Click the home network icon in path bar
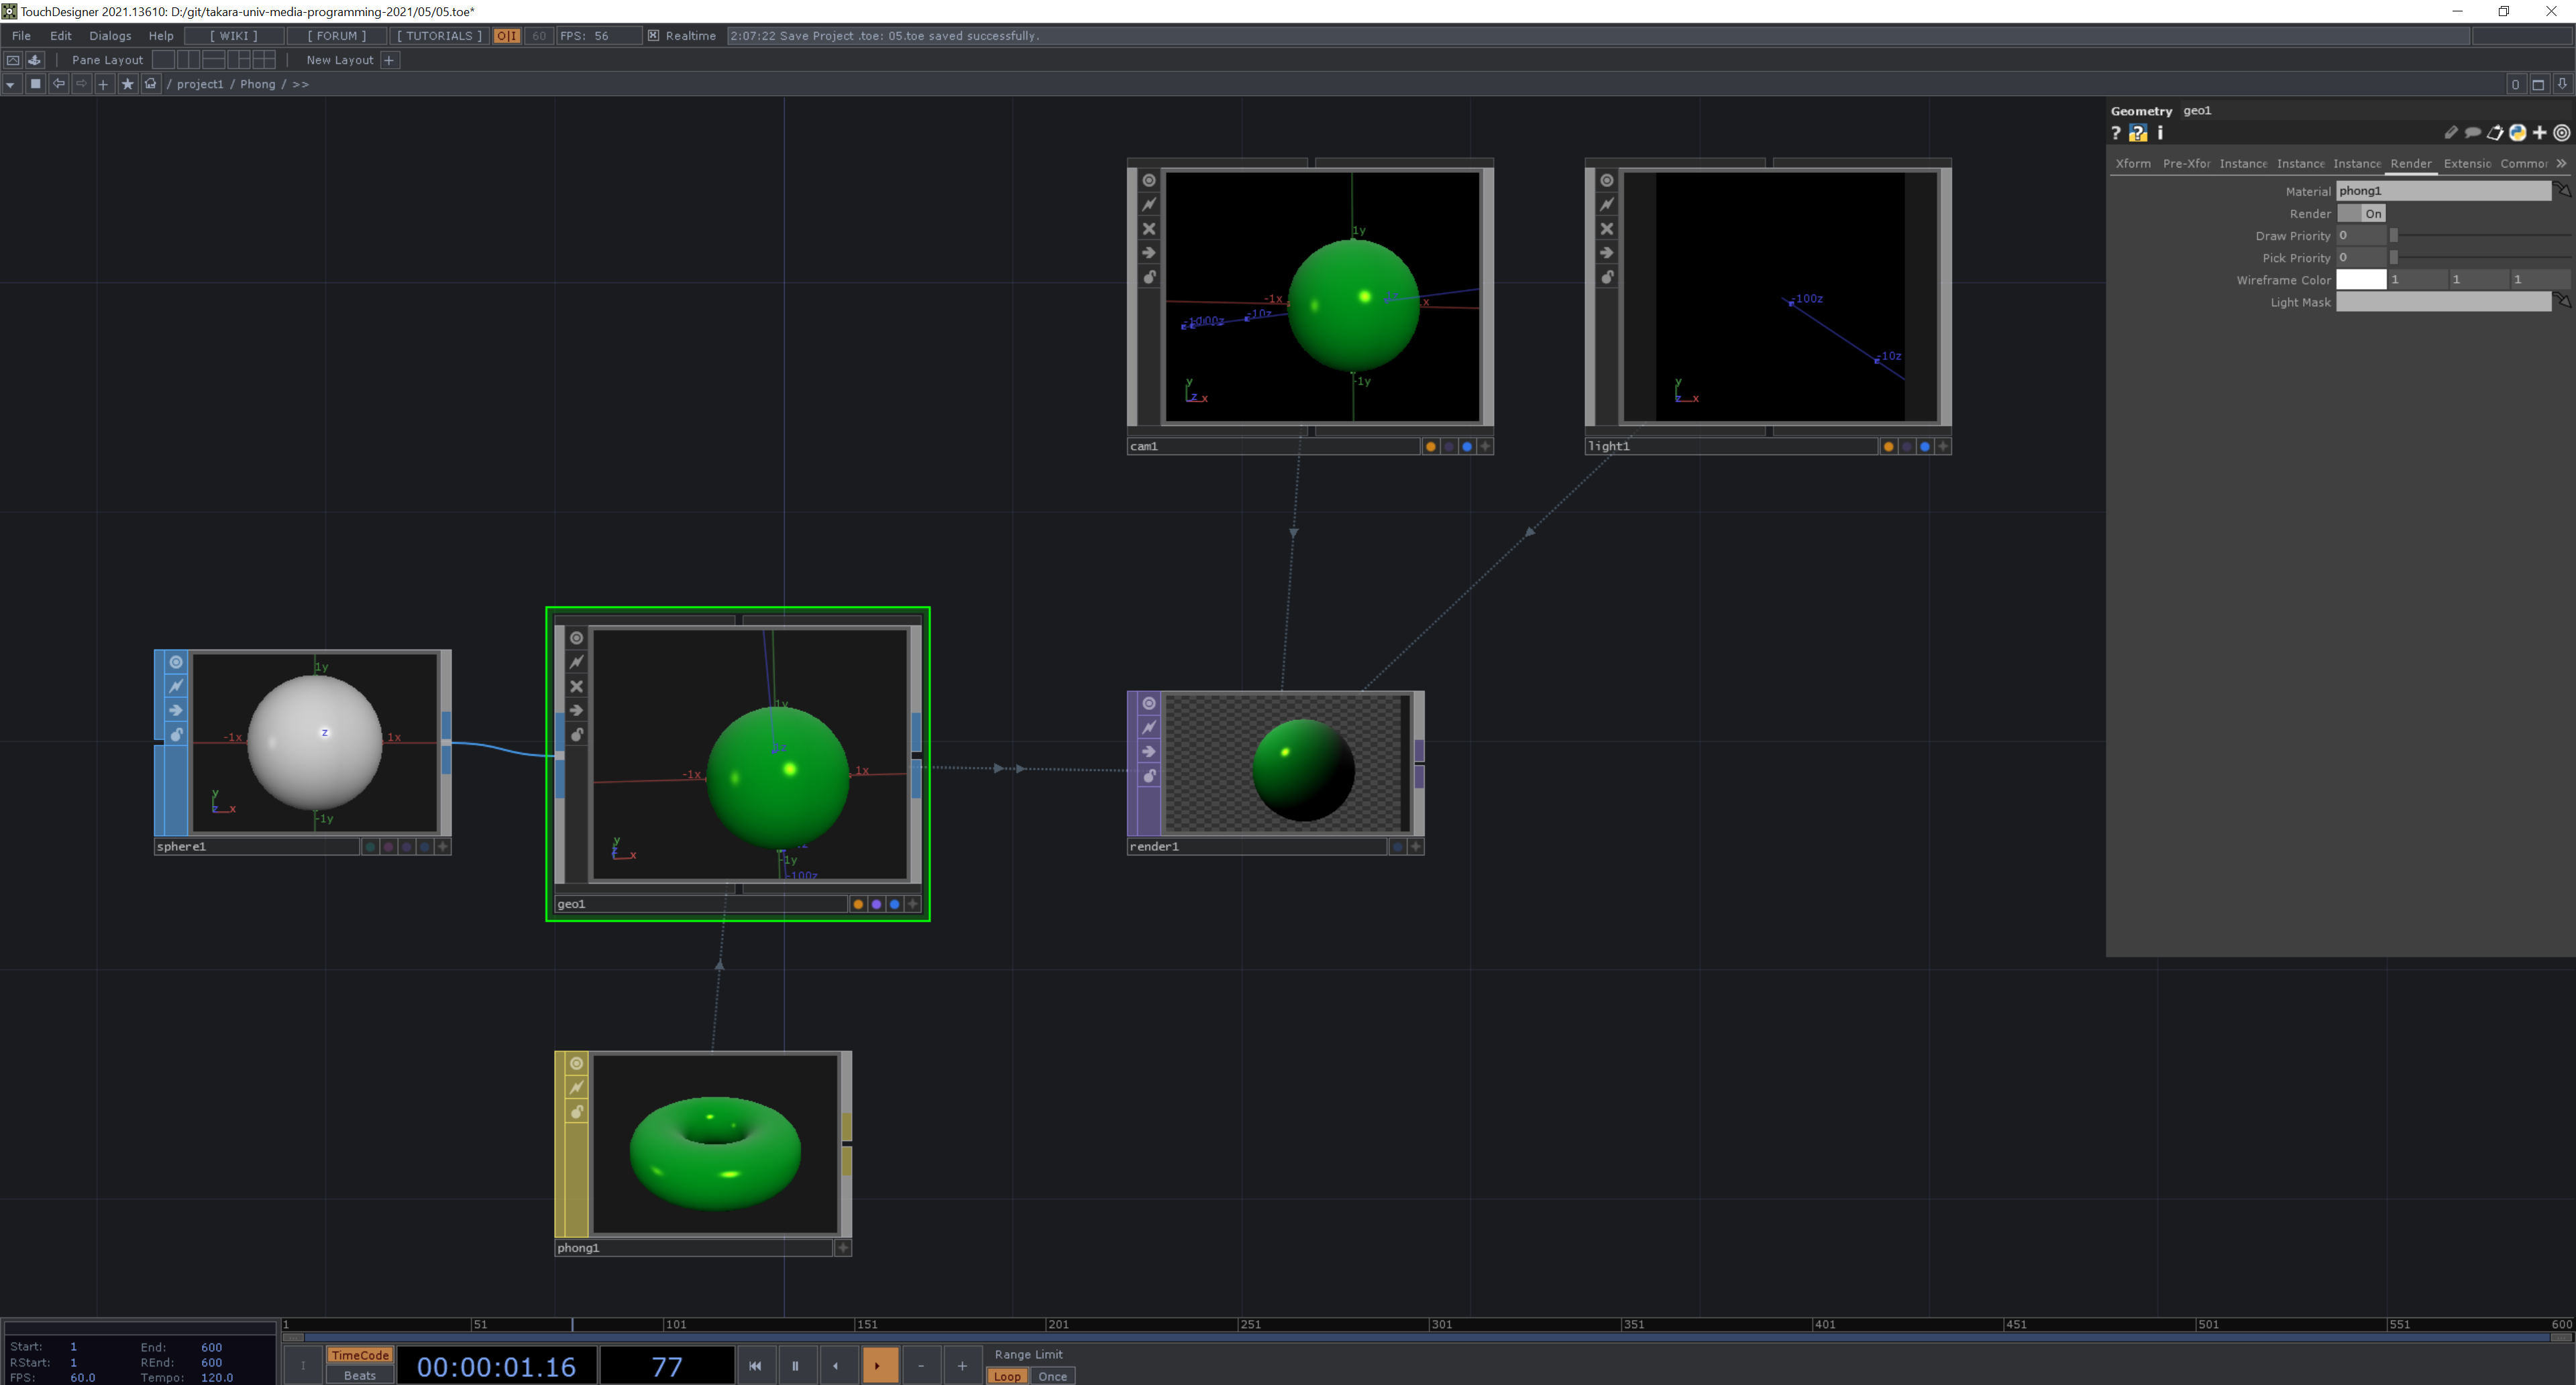Image resolution: width=2576 pixels, height=1385 pixels. [151, 84]
